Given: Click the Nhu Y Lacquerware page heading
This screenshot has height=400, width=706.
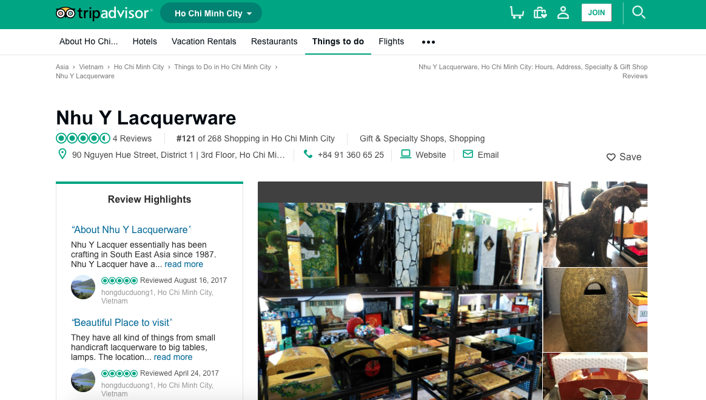Looking at the screenshot, I should click(146, 118).
